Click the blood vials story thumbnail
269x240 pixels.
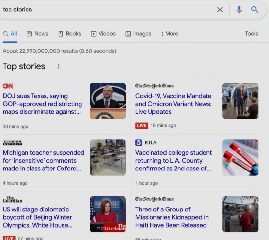point(240,157)
